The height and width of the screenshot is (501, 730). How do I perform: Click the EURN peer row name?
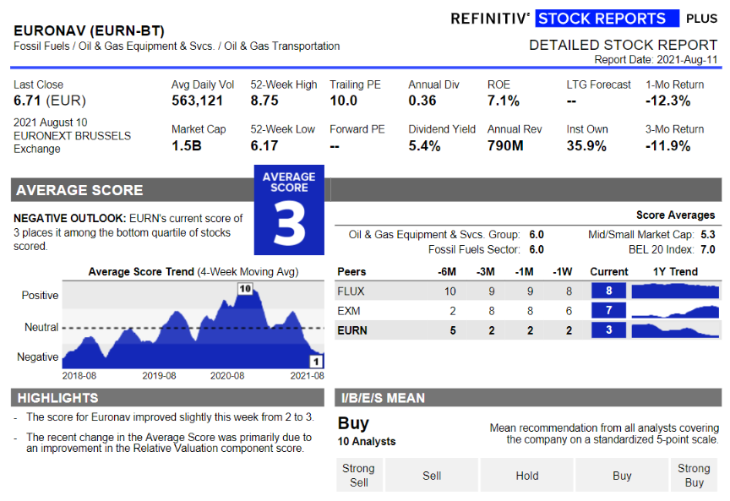352,330
